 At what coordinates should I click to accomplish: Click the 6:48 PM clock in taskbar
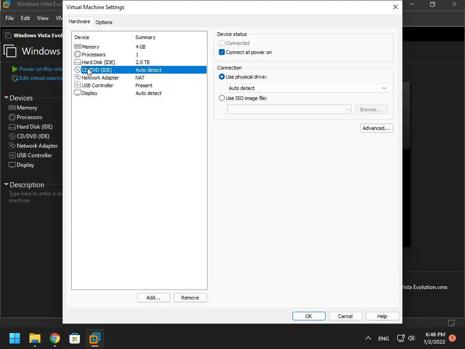435,334
